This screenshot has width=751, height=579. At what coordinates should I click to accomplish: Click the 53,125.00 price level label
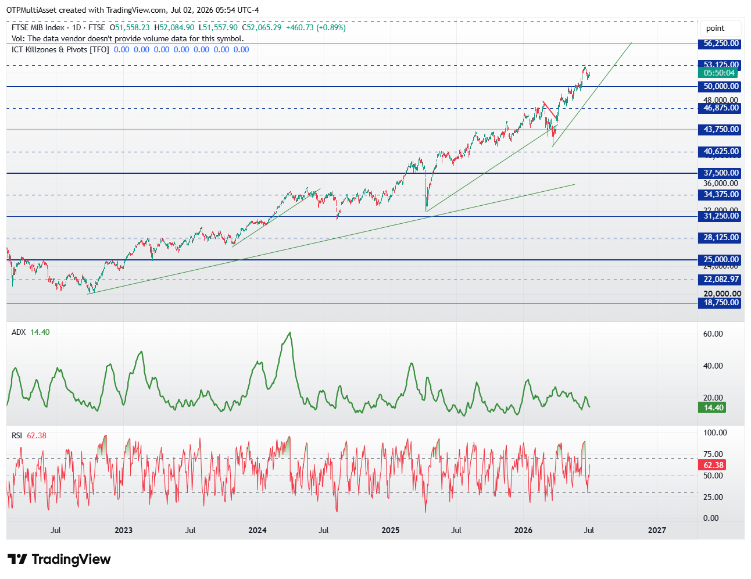[721, 65]
